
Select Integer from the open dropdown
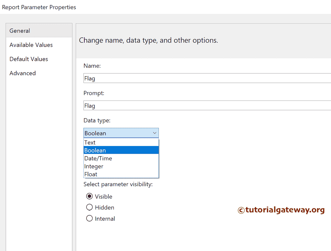pyautogui.click(x=94, y=166)
